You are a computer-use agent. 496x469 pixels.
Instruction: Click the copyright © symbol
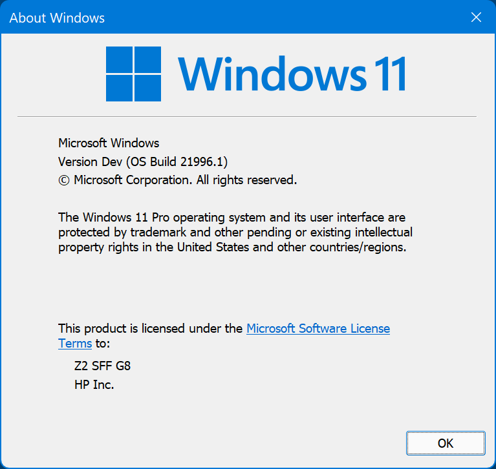pyautogui.click(x=64, y=180)
